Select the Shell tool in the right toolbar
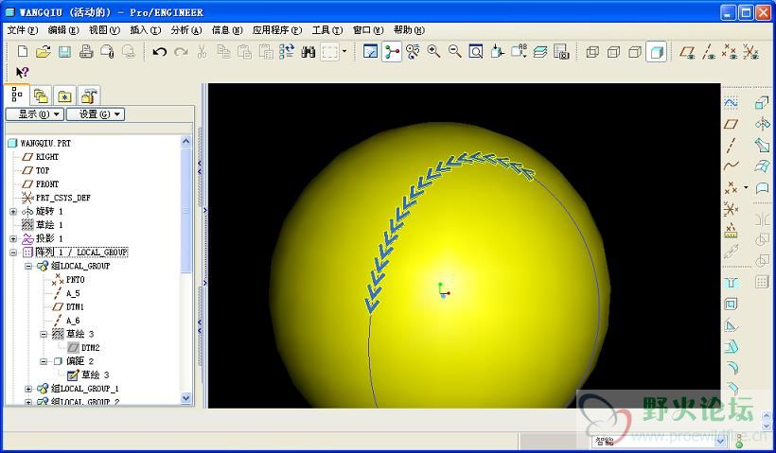The height and width of the screenshot is (453, 776). (731, 304)
